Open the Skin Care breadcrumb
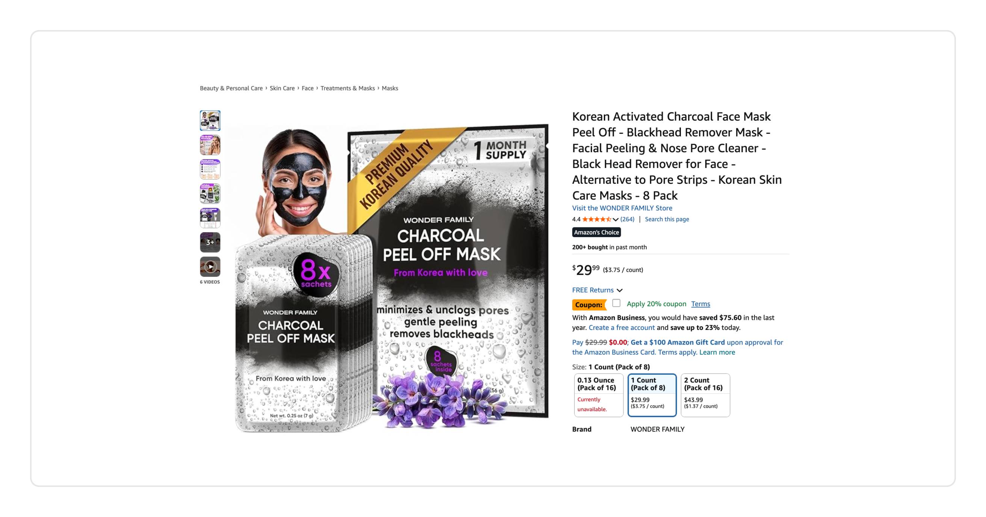Viewport: 986px width, 517px height. point(282,88)
